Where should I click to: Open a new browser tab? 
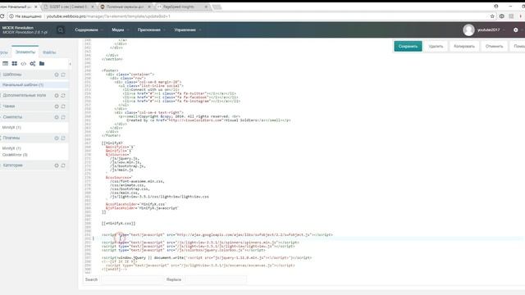[217, 7]
